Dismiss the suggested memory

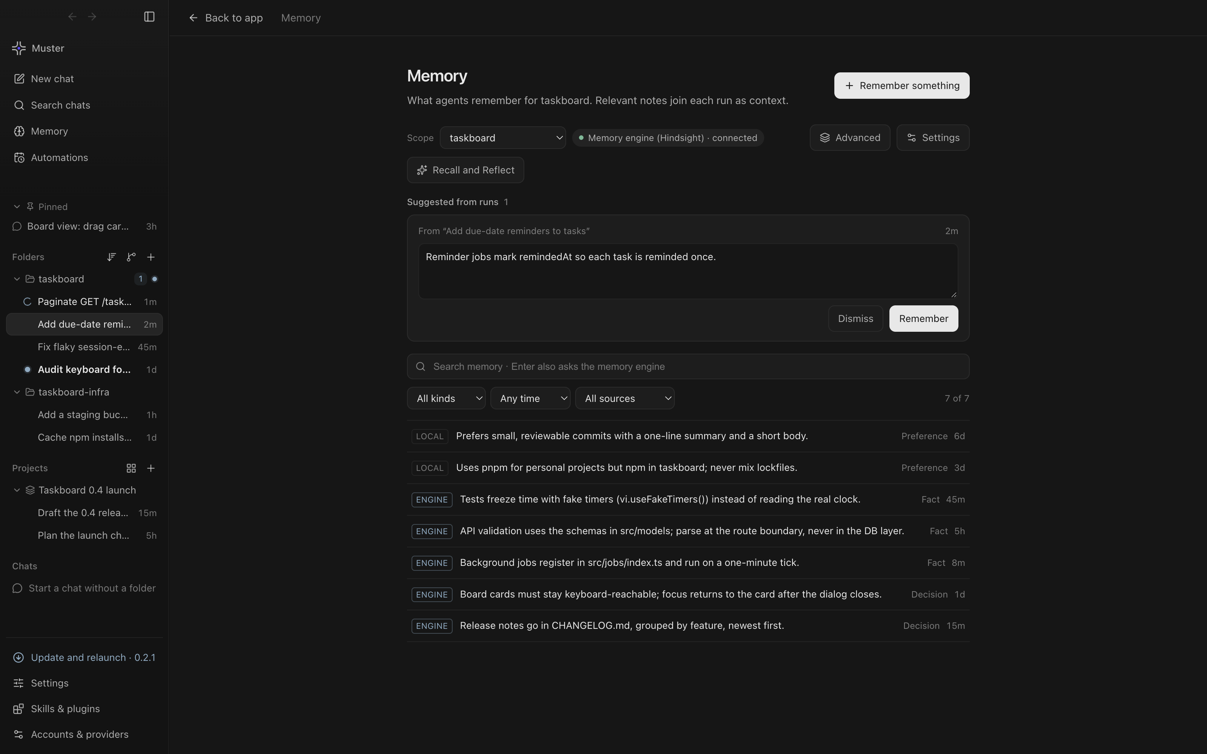(x=855, y=319)
